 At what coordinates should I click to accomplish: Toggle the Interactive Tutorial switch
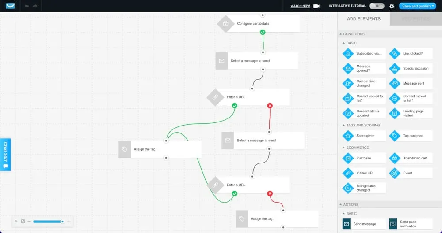click(x=376, y=6)
